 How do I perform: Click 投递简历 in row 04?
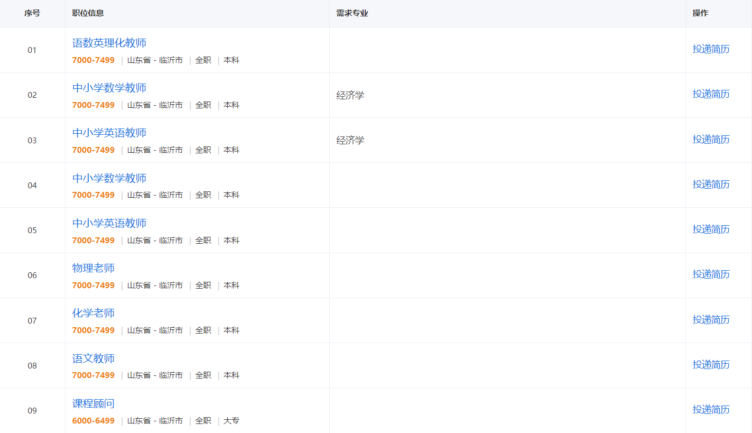[711, 184]
